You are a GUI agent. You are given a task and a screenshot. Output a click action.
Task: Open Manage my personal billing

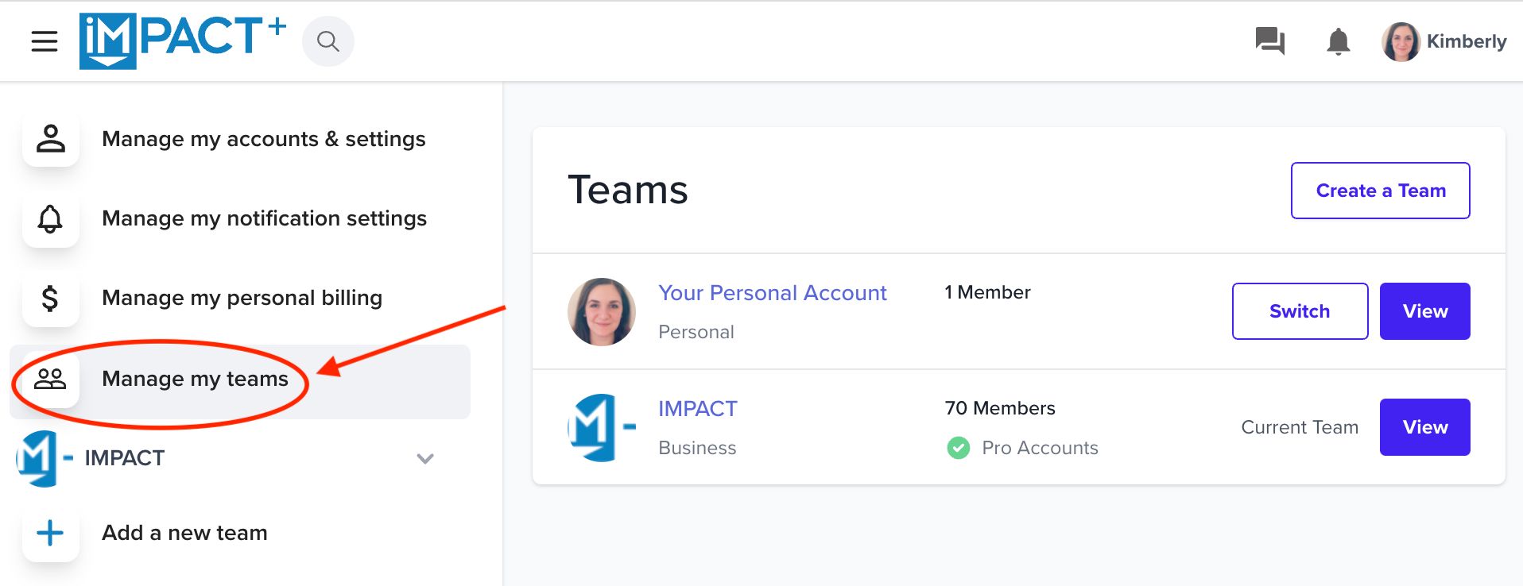(x=242, y=298)
